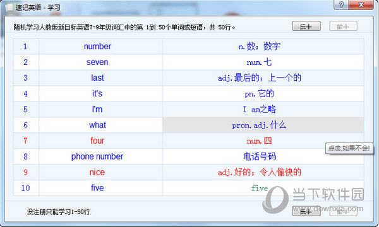Open help with the question mark button
The image size is (379, 227).
click(x=341, y=4)
